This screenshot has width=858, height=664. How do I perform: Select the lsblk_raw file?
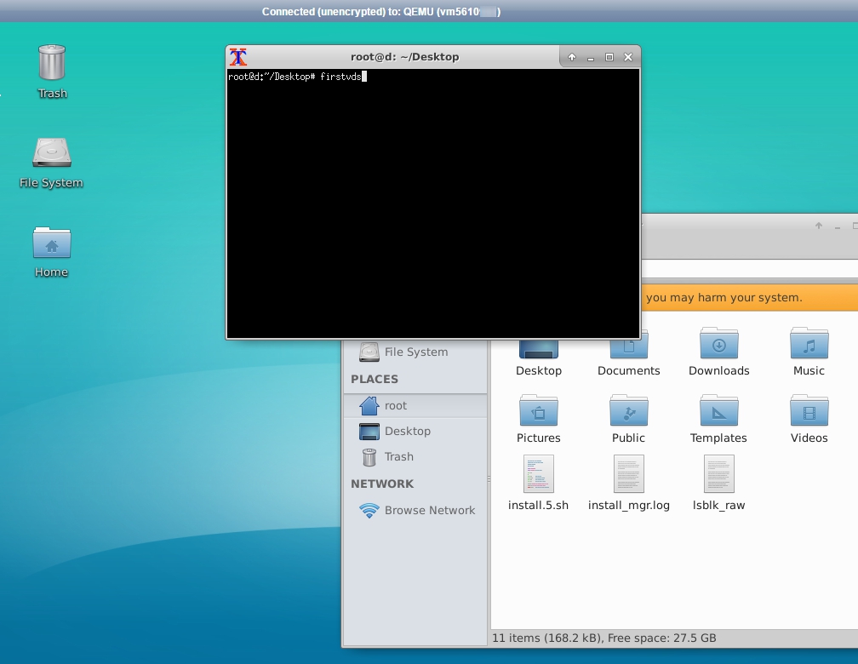pyautogui.click(x=718, y=475)
